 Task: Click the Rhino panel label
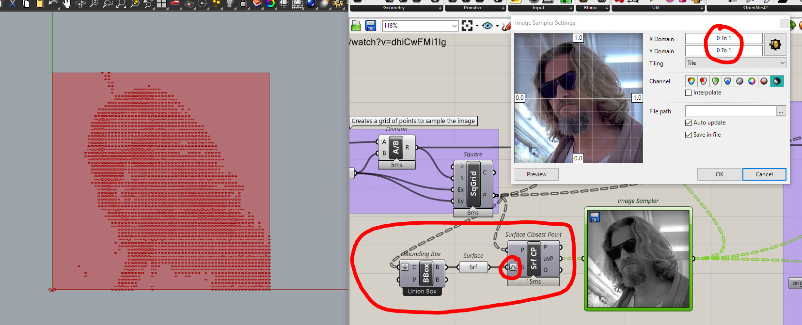point(590,8)
